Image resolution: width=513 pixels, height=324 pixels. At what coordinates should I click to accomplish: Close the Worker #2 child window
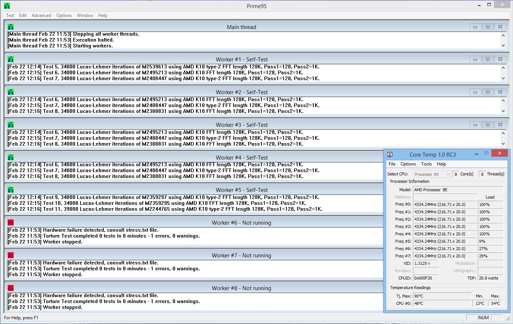point(500,92)
